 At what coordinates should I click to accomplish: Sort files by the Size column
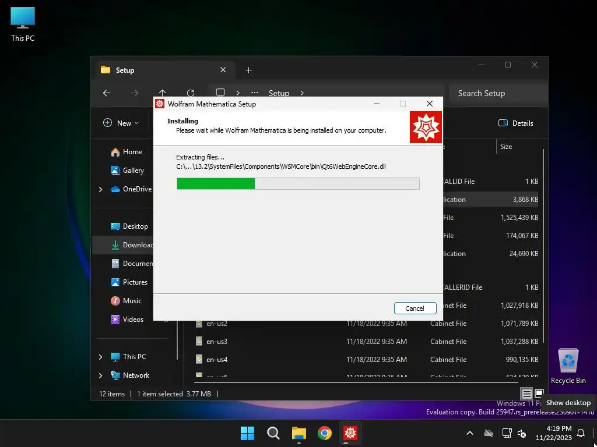point(506,146)
